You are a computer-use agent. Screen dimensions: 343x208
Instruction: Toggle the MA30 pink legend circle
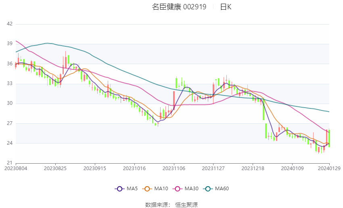point(178,189)
